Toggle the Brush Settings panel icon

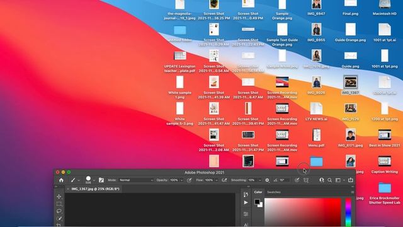[x=101, y=180]
